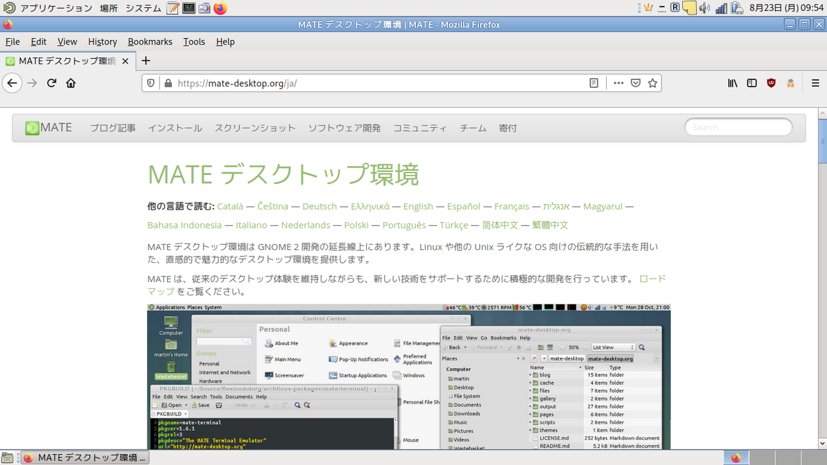Switch language to 简体中文
827x465 pixels.
point(500,225)
